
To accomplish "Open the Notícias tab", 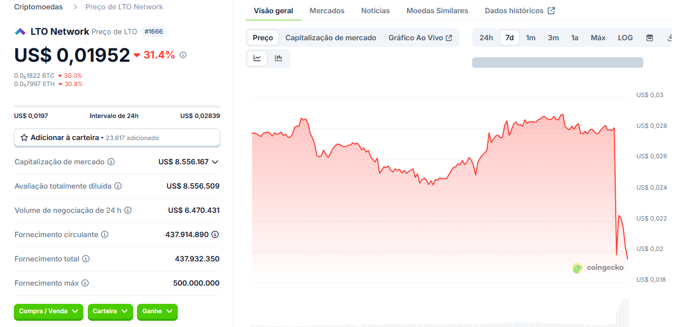I will [x=375, y=10].
